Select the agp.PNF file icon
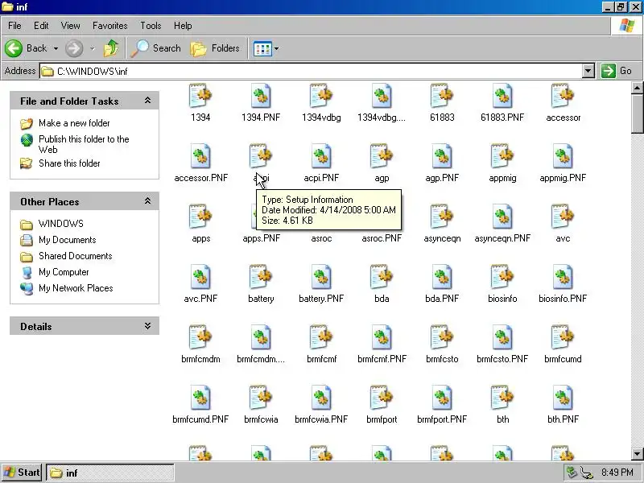Viewport: 644px width, 483px height. (442, 156)
